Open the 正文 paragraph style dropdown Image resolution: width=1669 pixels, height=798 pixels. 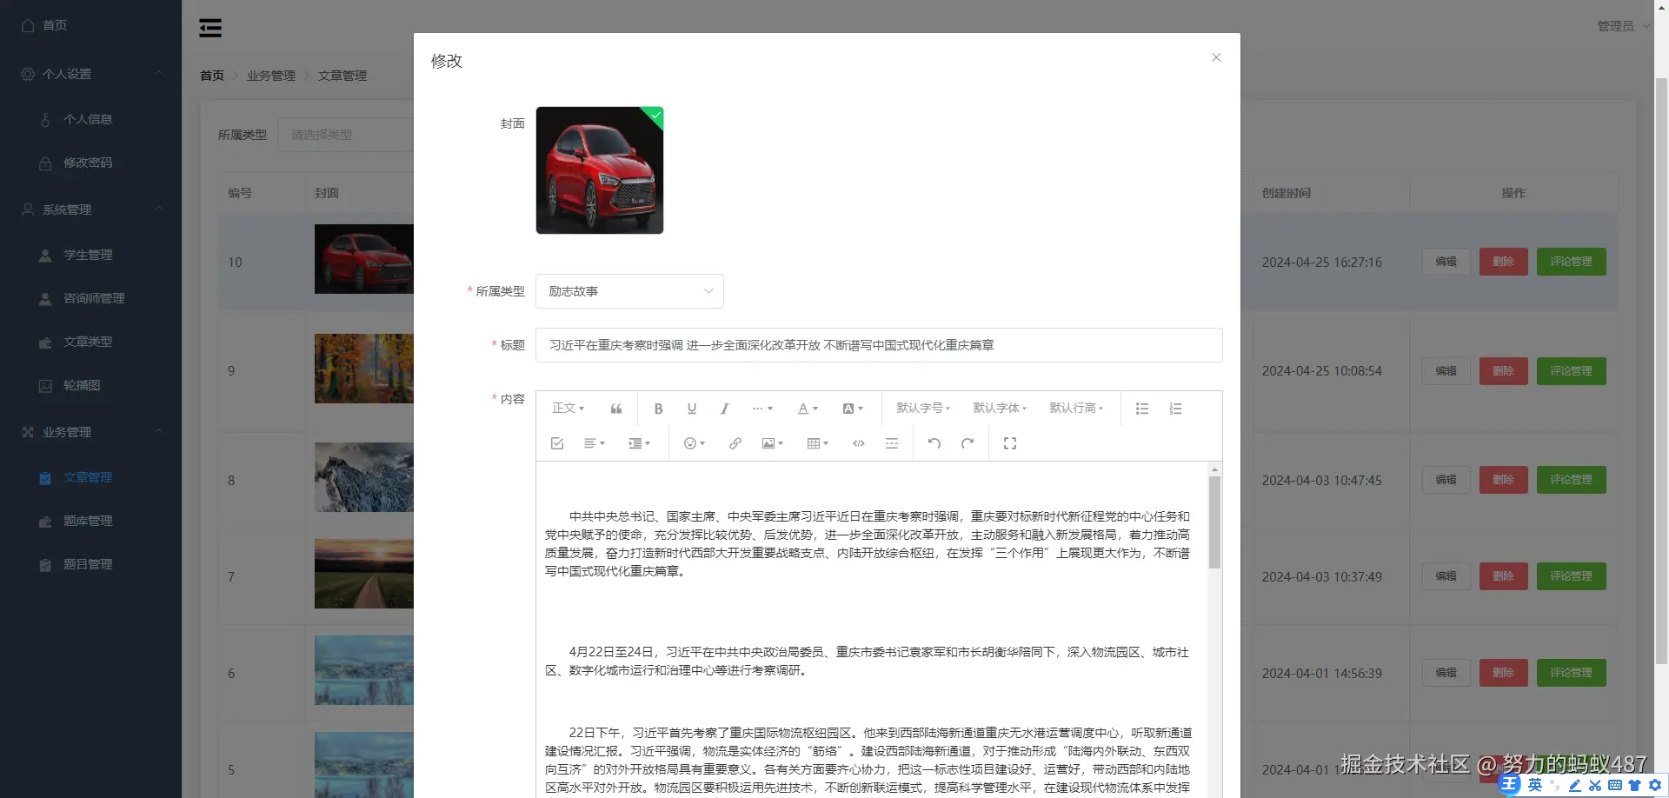[567, 408]
